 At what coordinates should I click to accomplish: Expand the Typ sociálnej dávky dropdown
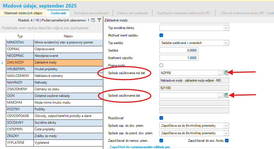pos(226,28)
